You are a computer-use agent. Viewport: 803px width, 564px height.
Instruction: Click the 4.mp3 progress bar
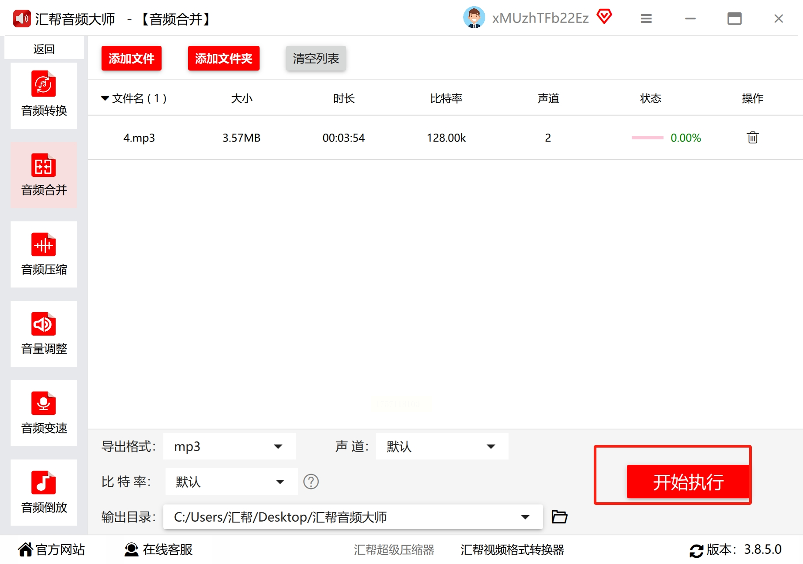click(x=647, y=138)
